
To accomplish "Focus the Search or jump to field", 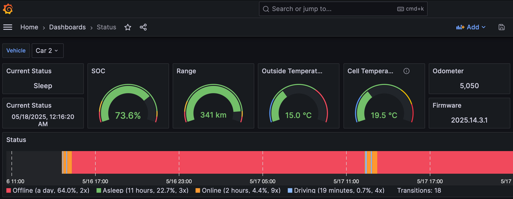I will coord(343,9).
